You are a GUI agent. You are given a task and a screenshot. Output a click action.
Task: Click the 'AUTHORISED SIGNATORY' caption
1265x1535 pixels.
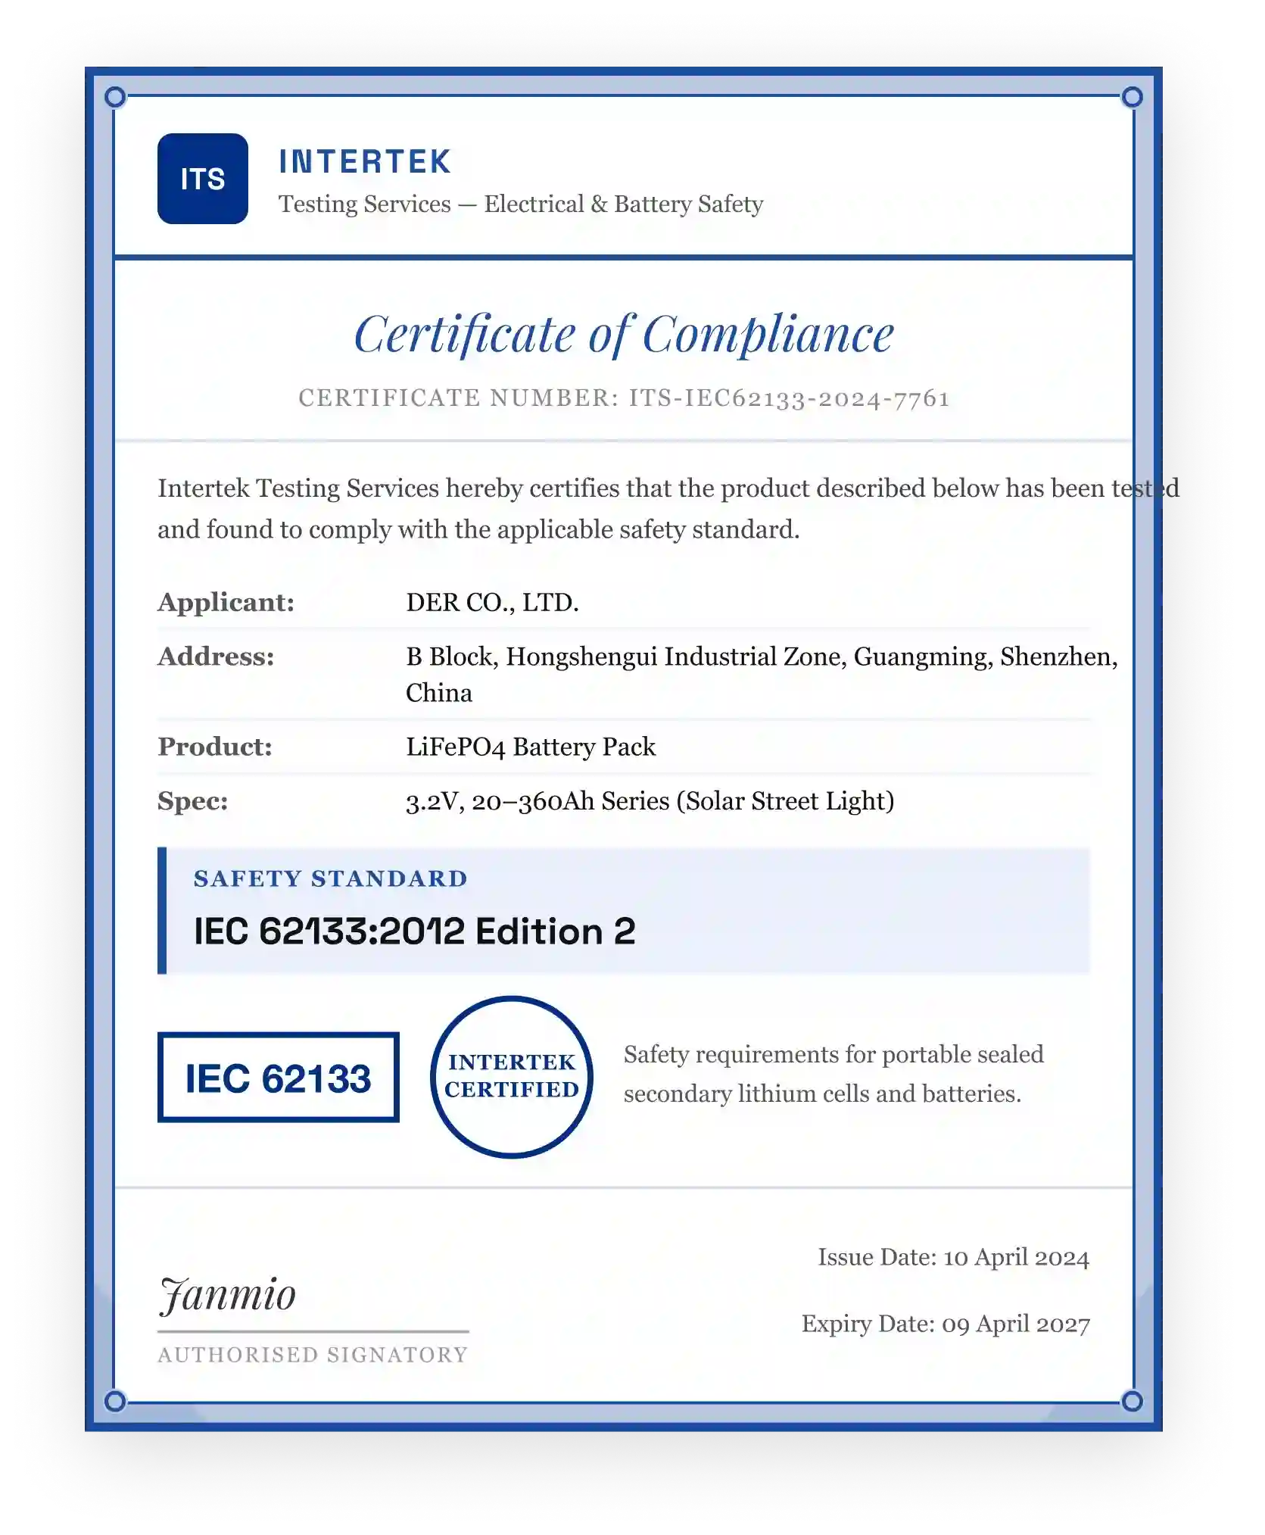coord(313,1355)
